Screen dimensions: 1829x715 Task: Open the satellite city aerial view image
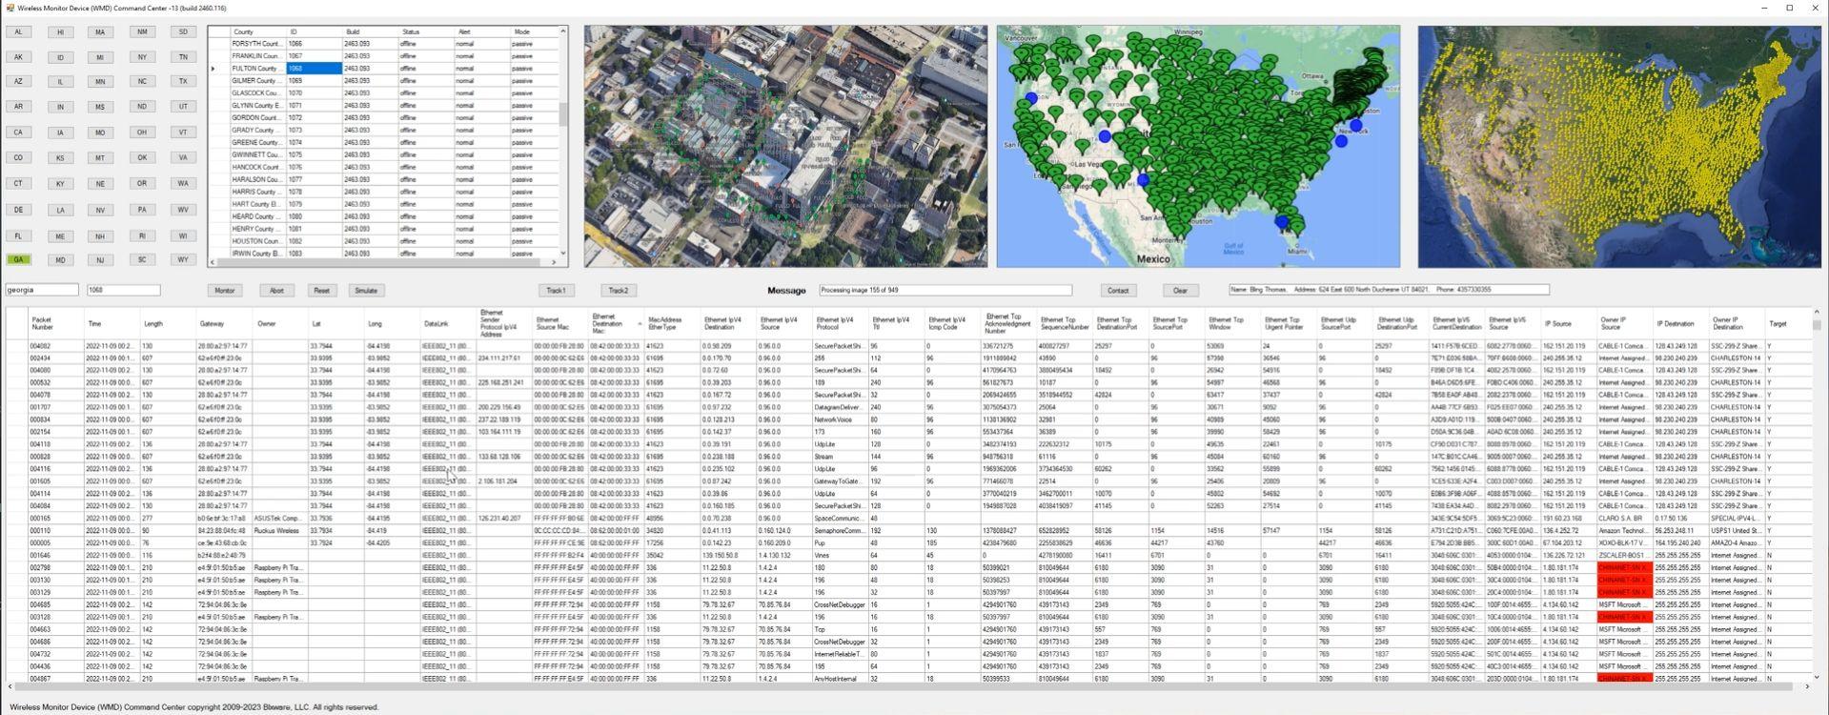click(x=785, y=146)
